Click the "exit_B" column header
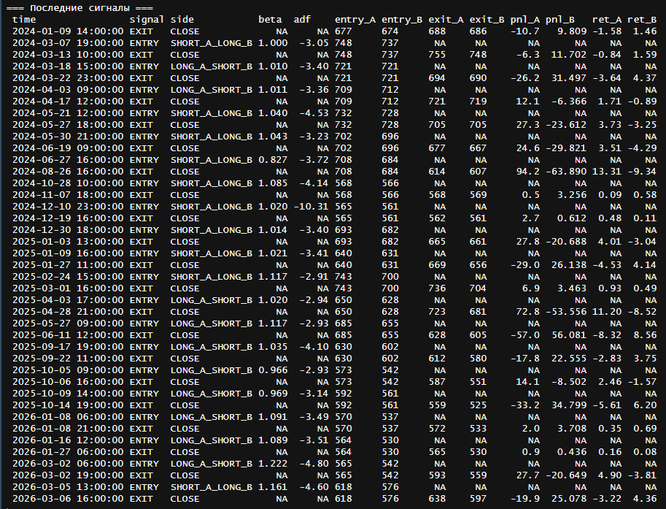 (x=487, y=19)
